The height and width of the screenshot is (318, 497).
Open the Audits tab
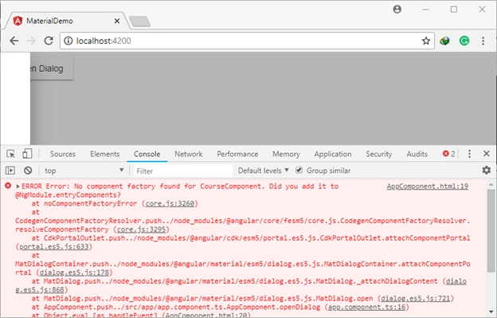pyautogui.click(x=417, y=154)
